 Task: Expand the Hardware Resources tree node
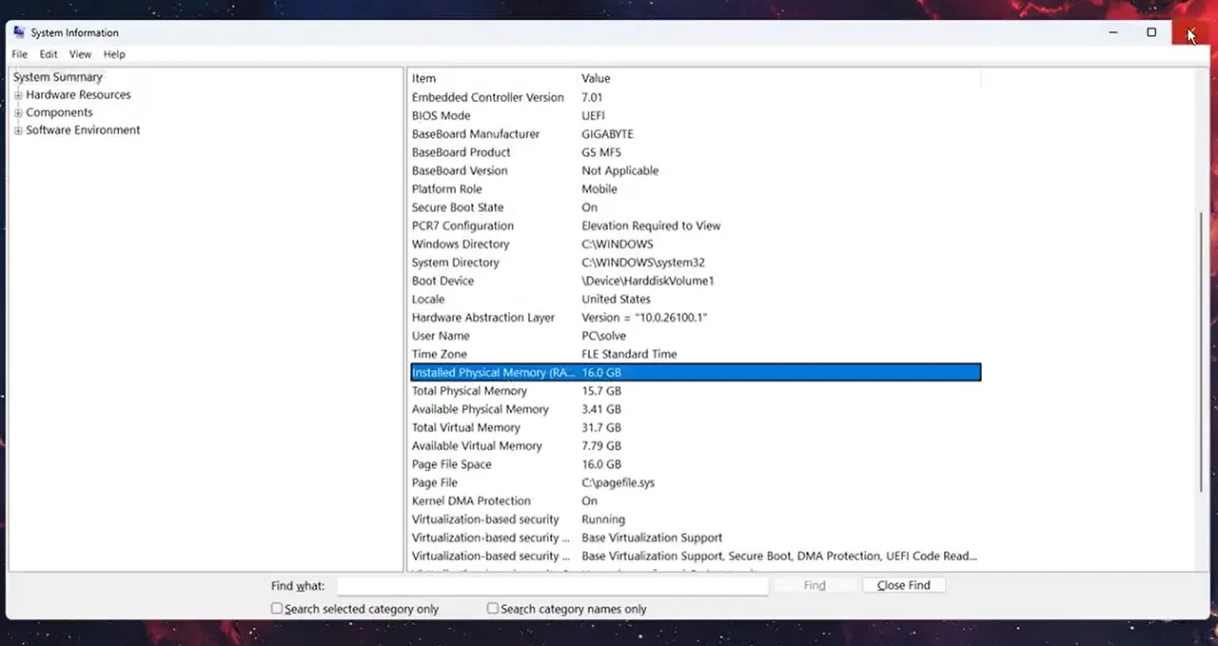(18, 95)
